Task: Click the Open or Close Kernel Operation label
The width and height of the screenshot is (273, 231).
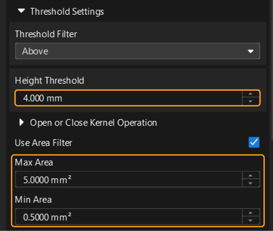Action: click(x=94, y=122)
